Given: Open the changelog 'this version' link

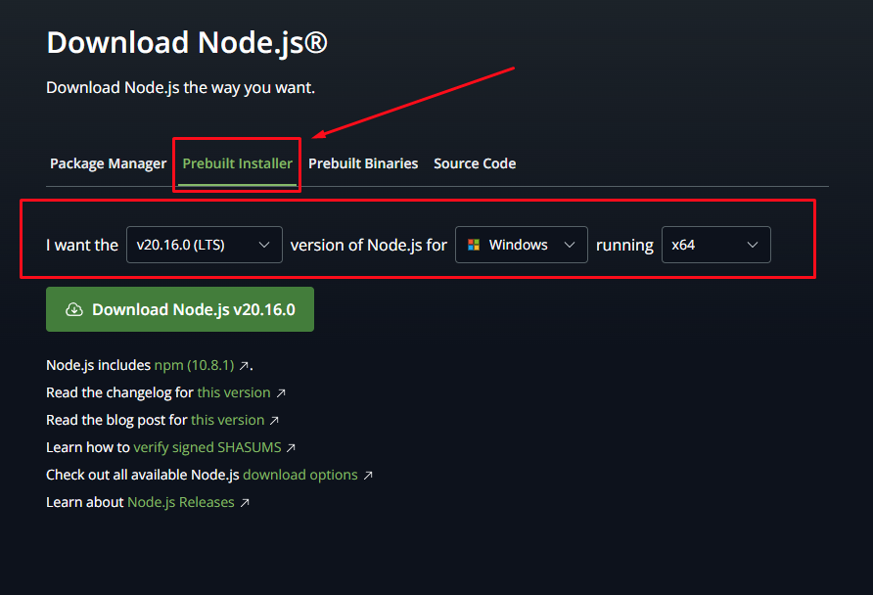Looking at the screenshot, I should click(x=234, y=392).
